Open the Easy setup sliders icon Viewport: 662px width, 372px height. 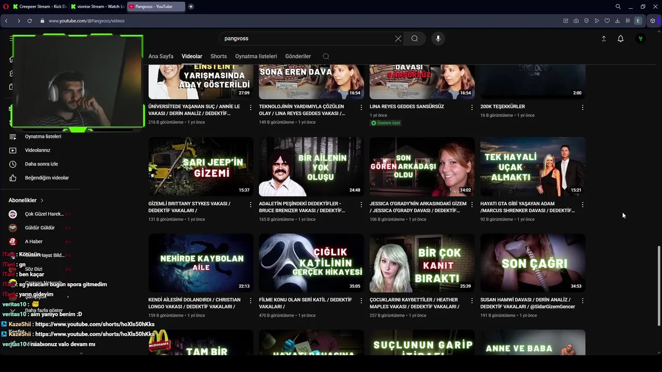pos(628,21)
